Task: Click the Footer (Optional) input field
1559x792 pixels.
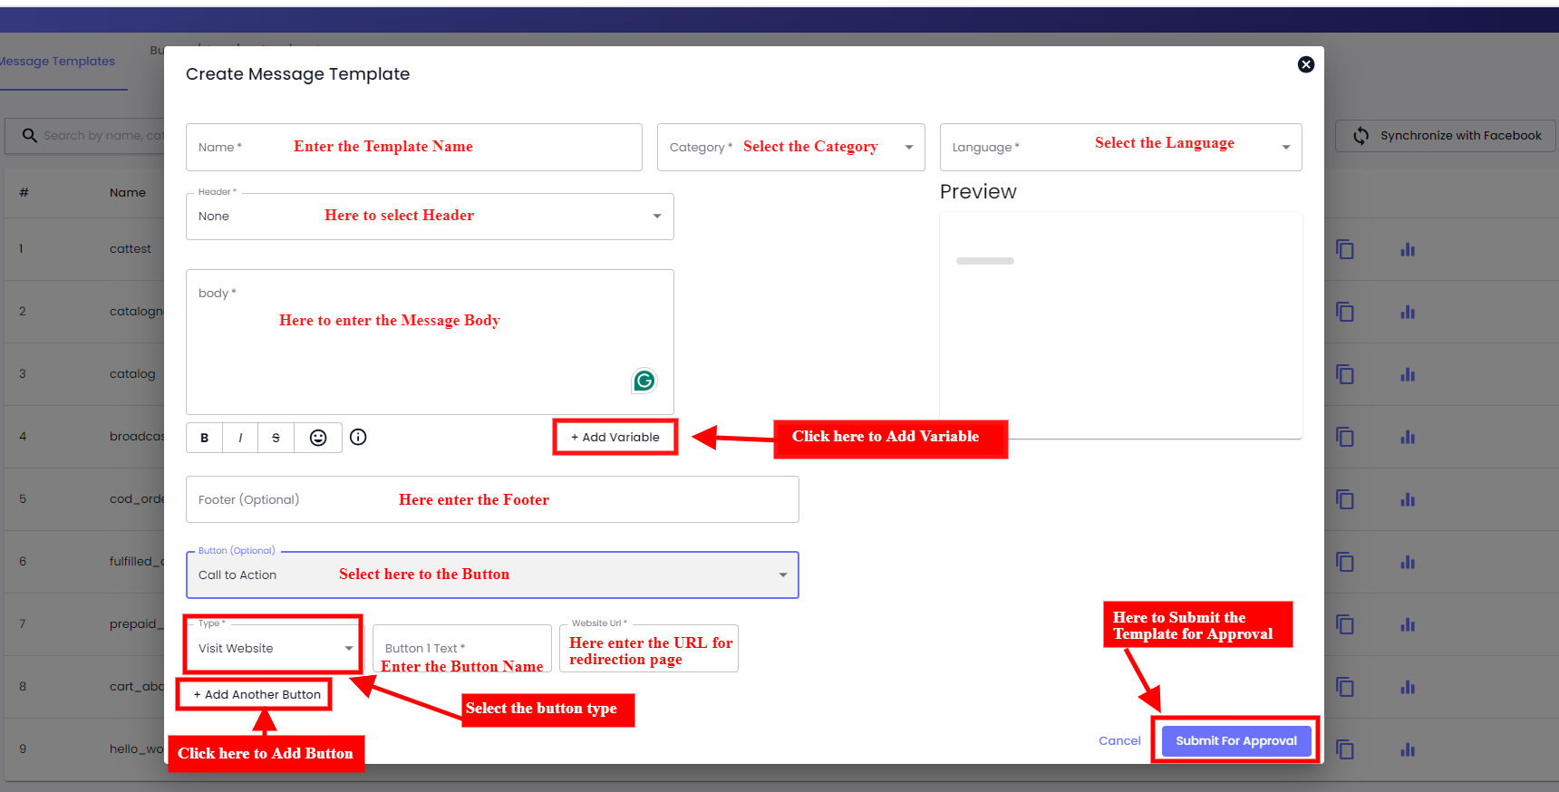Action: click(x=492, y=499)
